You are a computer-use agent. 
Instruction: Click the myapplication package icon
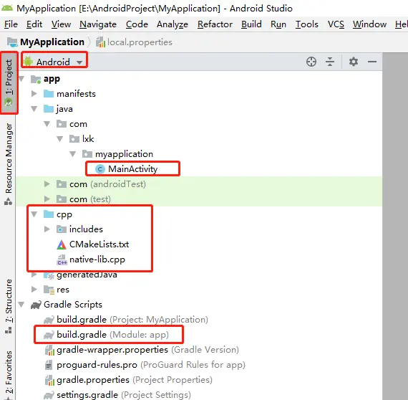point(87,154)
